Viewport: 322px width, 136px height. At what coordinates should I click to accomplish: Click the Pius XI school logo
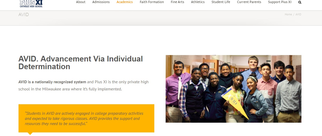31,3
